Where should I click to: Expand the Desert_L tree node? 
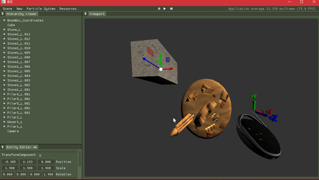4,122
